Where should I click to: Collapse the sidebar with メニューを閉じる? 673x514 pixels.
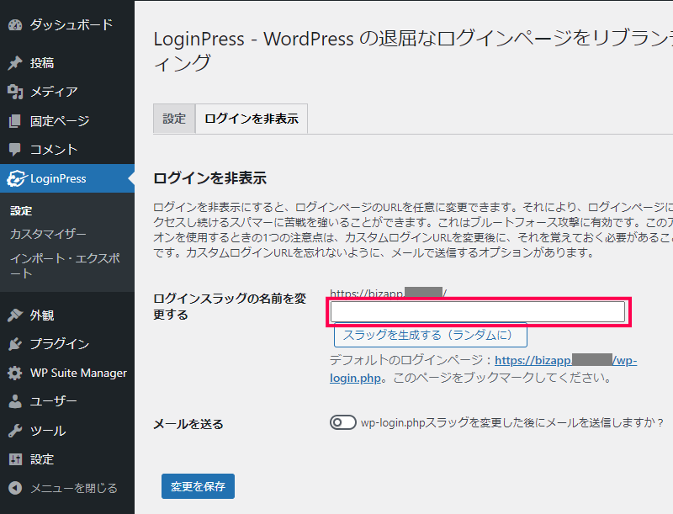pos(67,488)
